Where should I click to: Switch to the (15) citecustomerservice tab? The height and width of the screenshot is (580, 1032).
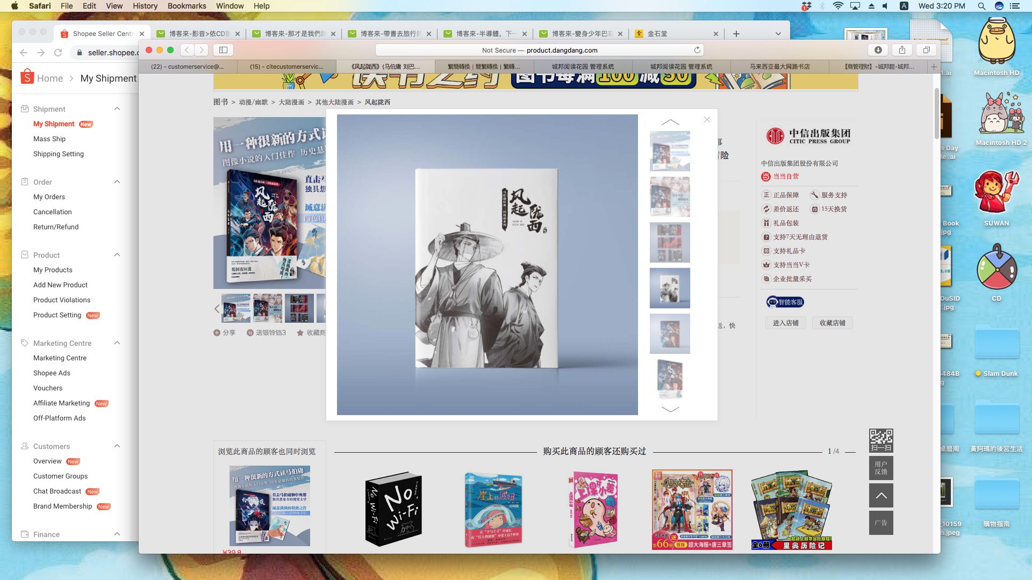click(x=286, y=67)
